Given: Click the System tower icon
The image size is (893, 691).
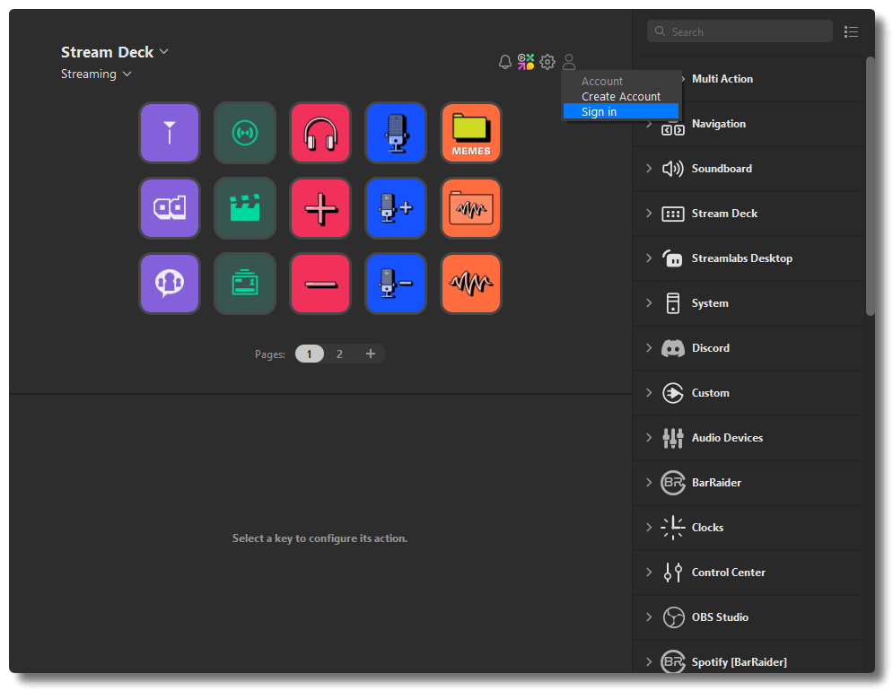Looking at the screenshot, I should 672,303.
